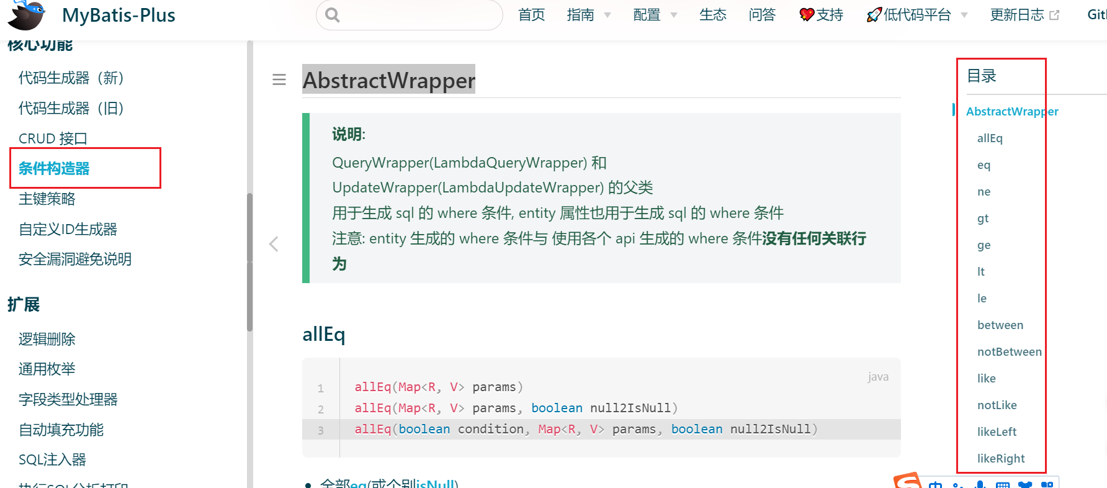Expand the 低代码平台 dropdown arrow
The image size is (1107, 488).
pyautogui.click(x=964, y=16)
